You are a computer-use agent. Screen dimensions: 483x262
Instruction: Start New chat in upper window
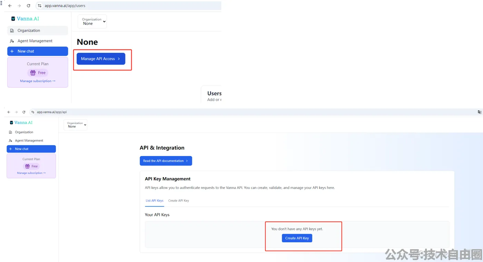click(38, 51)
